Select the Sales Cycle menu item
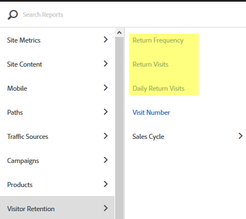The image size is (246, 219). (x=148, y=137)
